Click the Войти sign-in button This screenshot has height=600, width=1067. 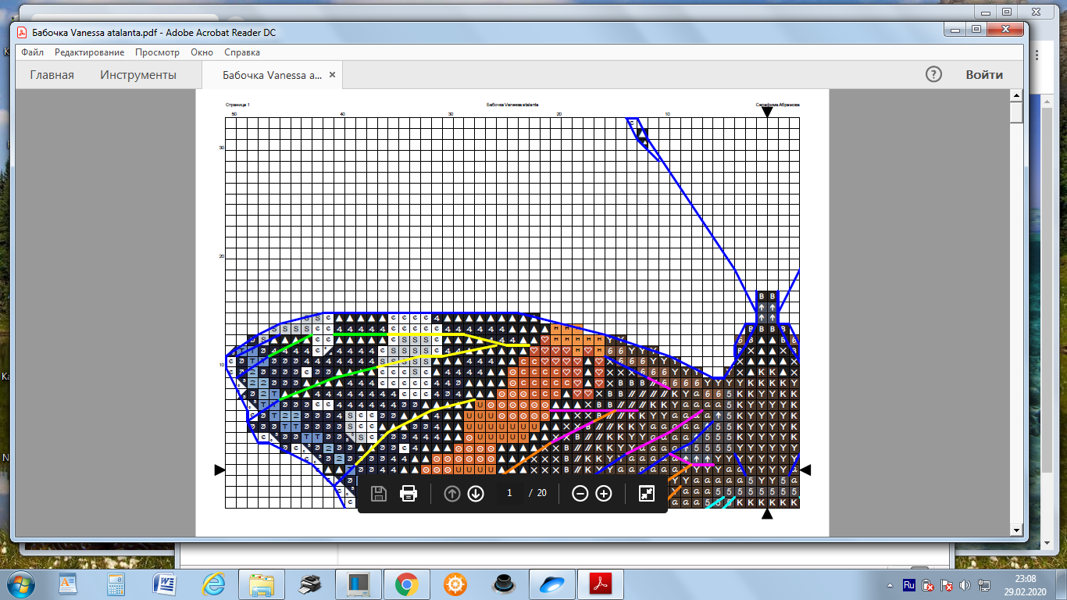pos(984,75)
